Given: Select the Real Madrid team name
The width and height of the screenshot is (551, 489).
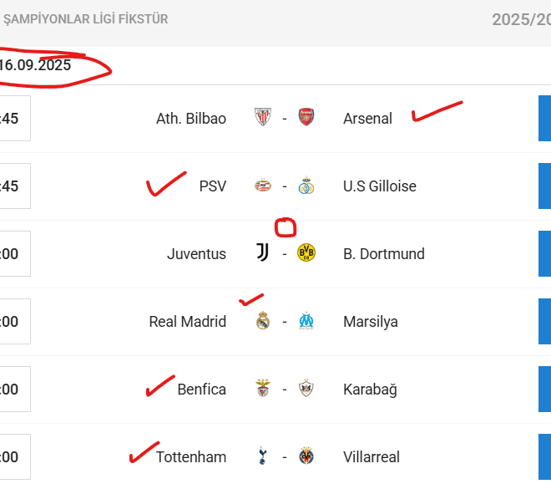Looking at the screenshot, I should (188, 322).
